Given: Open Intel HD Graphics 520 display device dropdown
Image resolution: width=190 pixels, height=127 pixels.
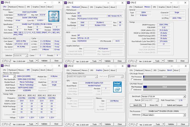Looking at the screenshot, I should 96,77.
